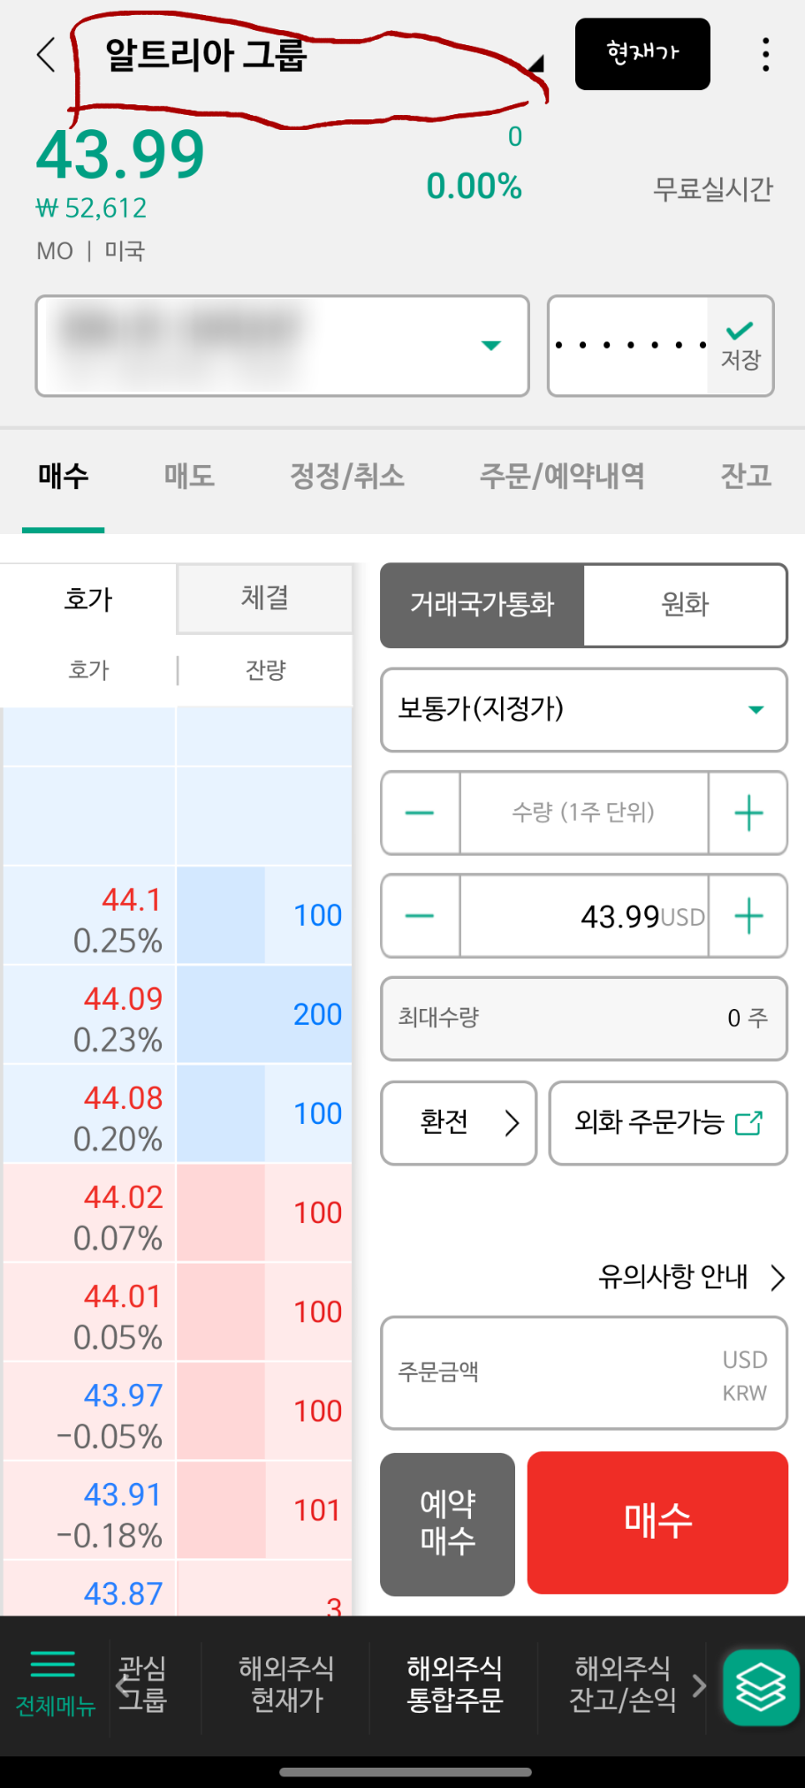Tap the 현재가 black button
This screenshot has width=805, height=1788.
642,54
